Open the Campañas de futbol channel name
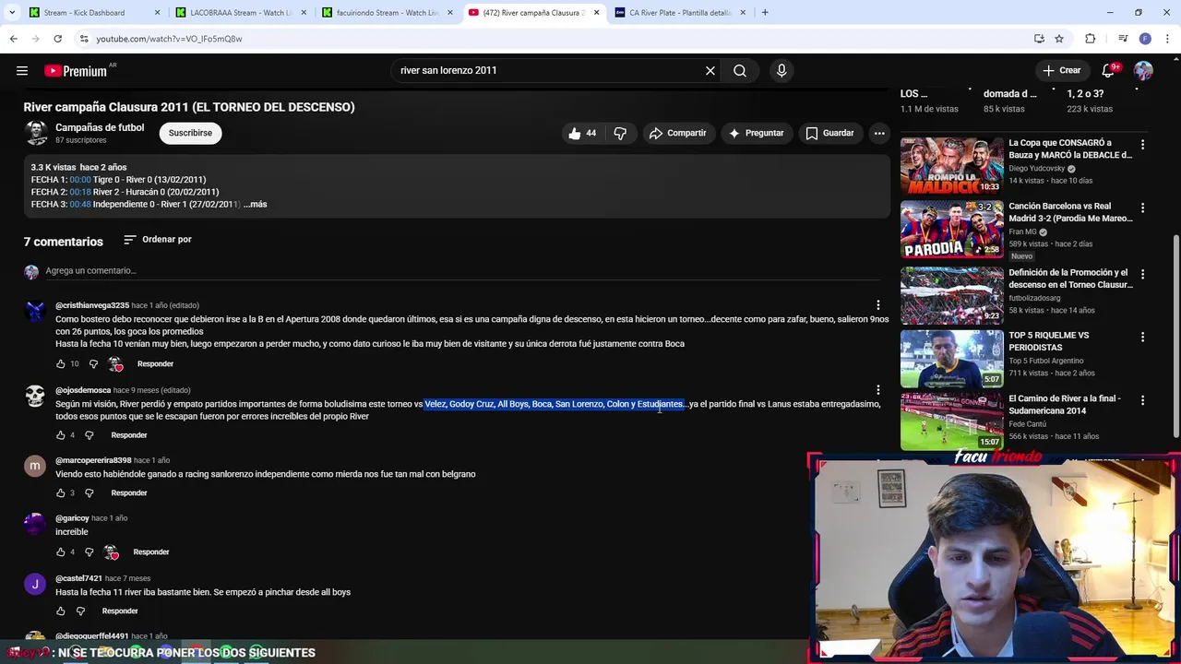Screen dimensions: 1181x664 (100, 128)
